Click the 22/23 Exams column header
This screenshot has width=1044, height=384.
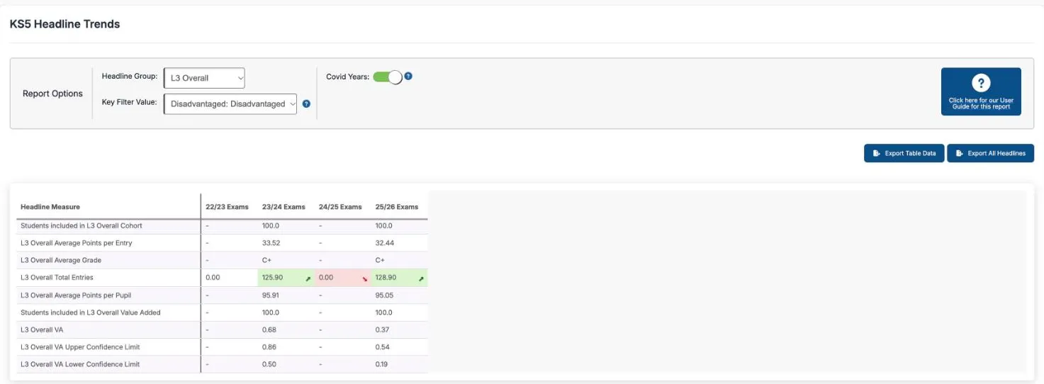[227, 207]
